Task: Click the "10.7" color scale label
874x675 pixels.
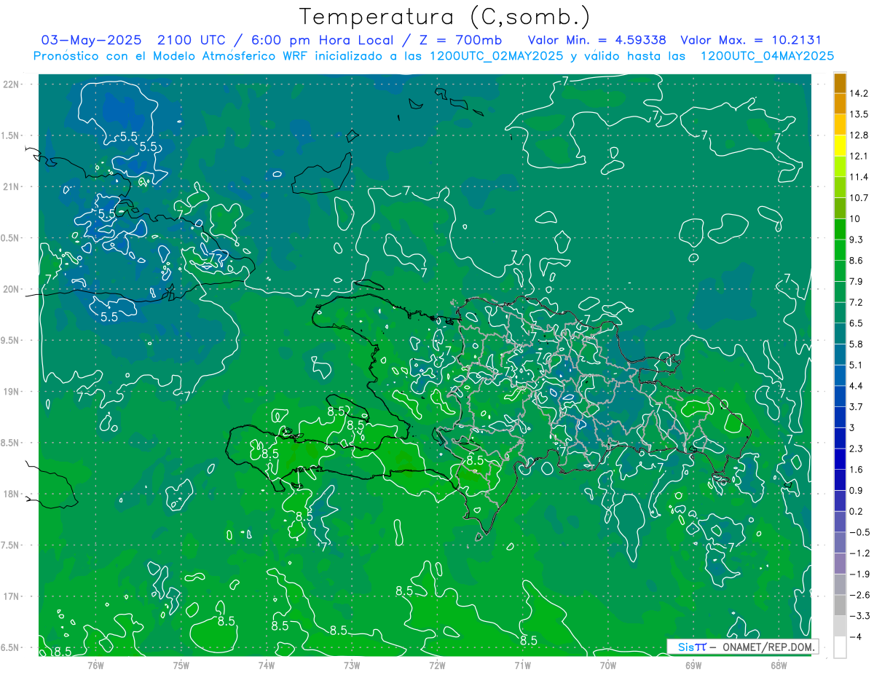Action: tap(860, 198)
